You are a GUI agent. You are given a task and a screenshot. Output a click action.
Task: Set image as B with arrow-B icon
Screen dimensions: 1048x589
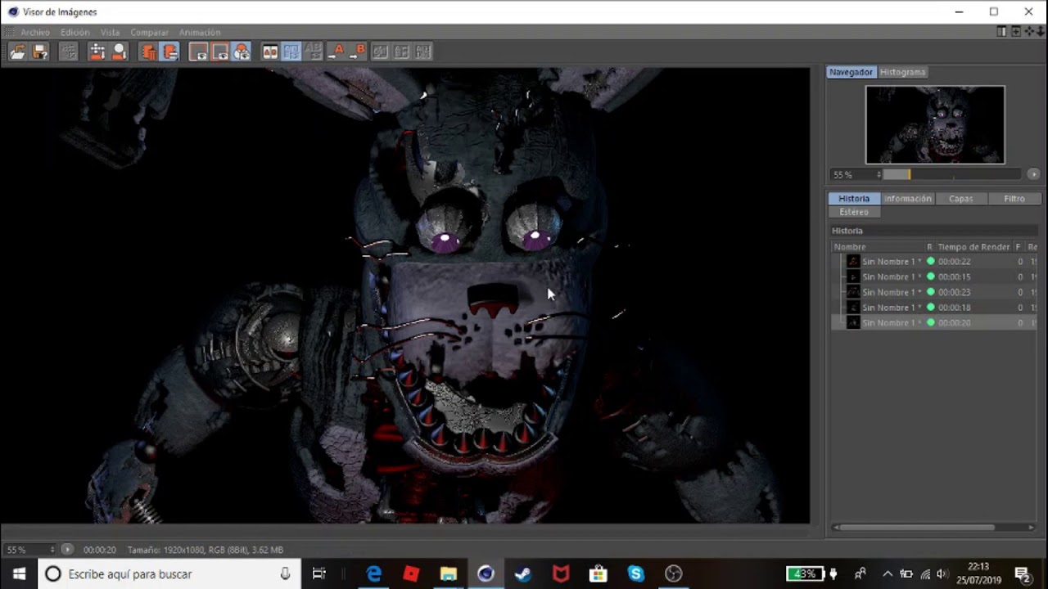[358, 52]
